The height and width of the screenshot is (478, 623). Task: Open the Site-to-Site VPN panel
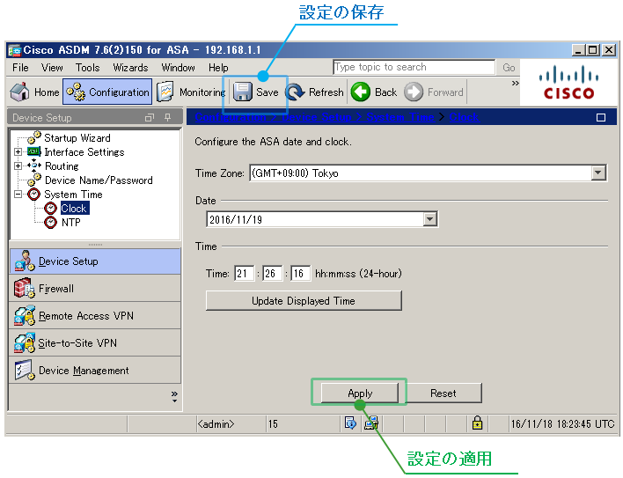pyautogui.click(x=95, y=343)
